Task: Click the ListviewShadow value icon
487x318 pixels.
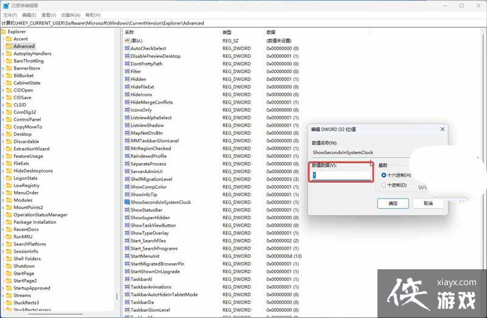Action: point(127,125)
